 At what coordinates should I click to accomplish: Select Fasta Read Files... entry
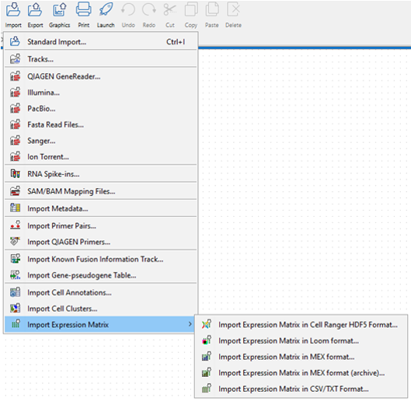pos(101,124)
